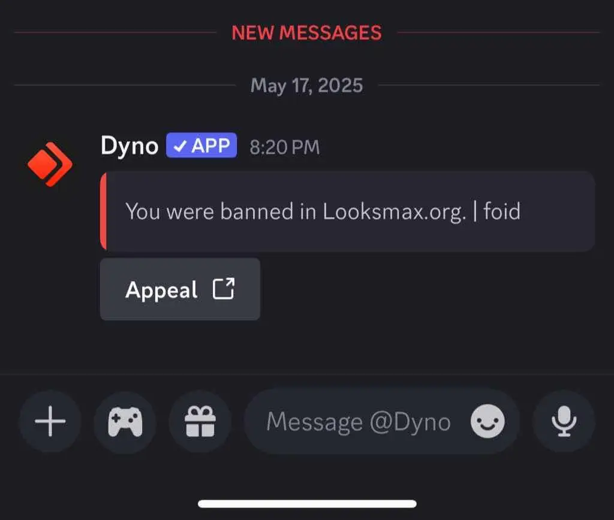Image resolution: width=614 pixels, height=520 pixels.
Task: Tap Looksmax.org text in ban message
Action: (395, 212)
